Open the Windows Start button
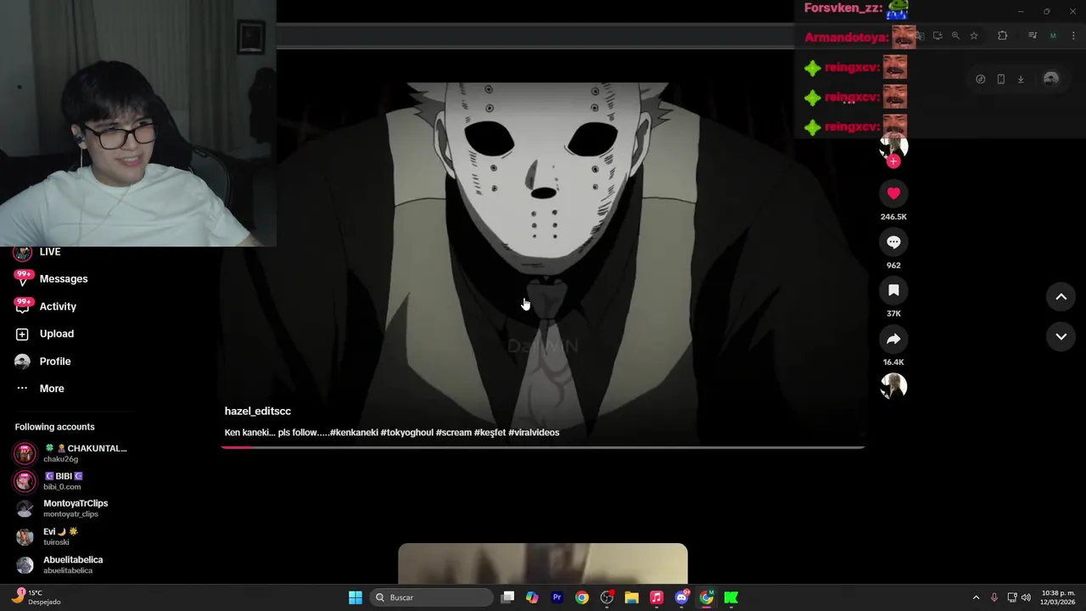The image size is (1086, 611). tap(355, 597)
